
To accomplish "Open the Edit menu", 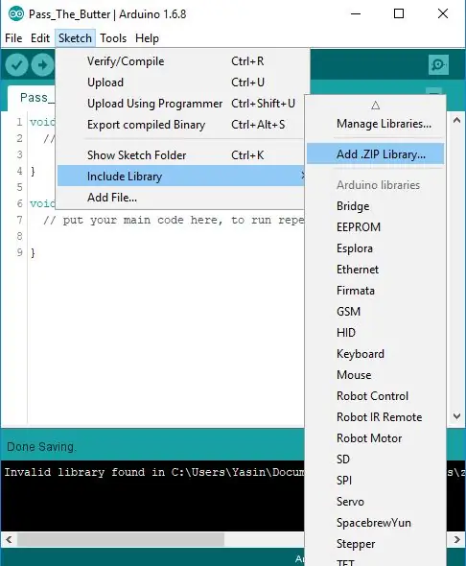I will 40,38.
